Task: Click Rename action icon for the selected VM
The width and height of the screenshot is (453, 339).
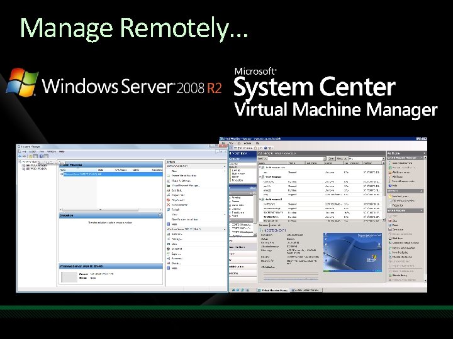Action: click(x=169, y=259)
